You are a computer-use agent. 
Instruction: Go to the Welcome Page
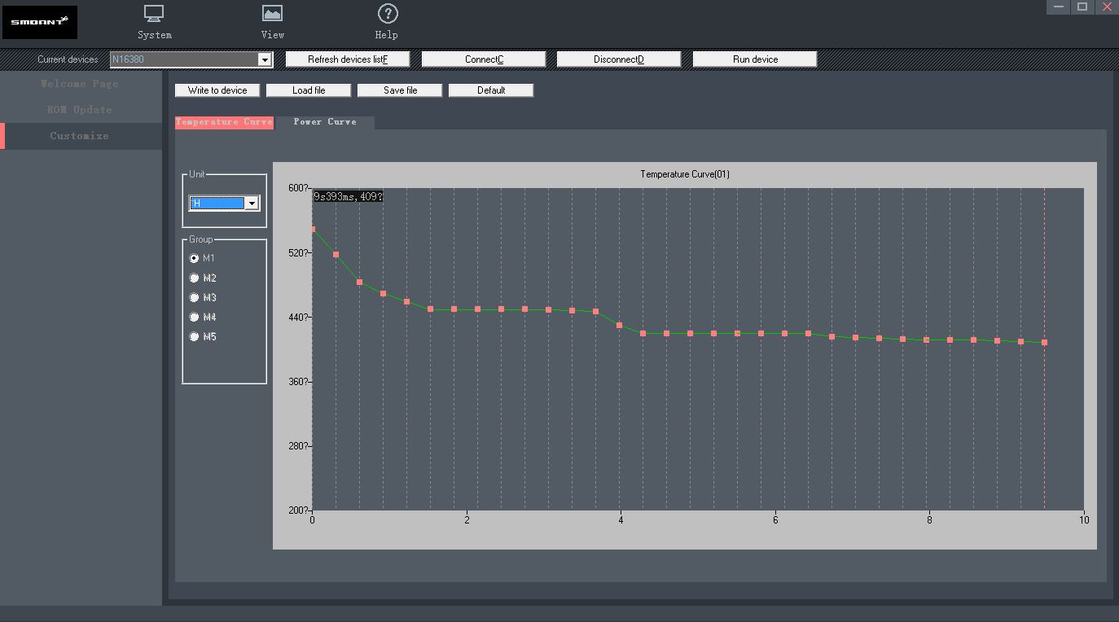80,84
